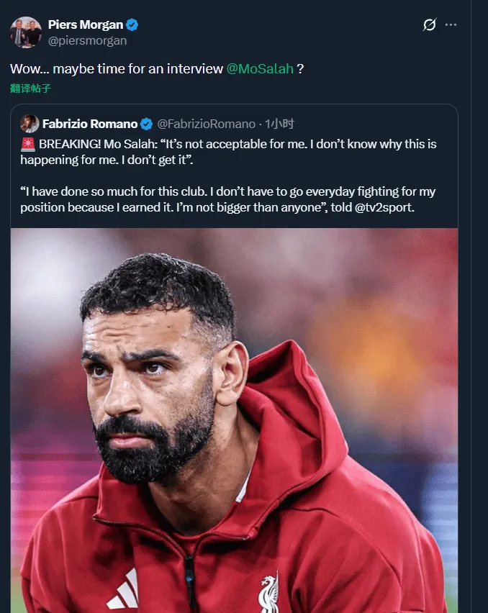Click the red siren emoji before BREAKING
The height and width of the screenshot is (613, 488).
(x=29, y=144)
